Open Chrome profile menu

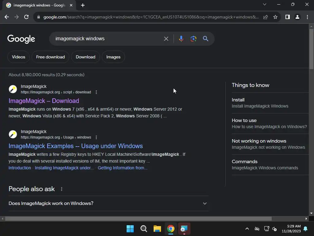[297, 17]
